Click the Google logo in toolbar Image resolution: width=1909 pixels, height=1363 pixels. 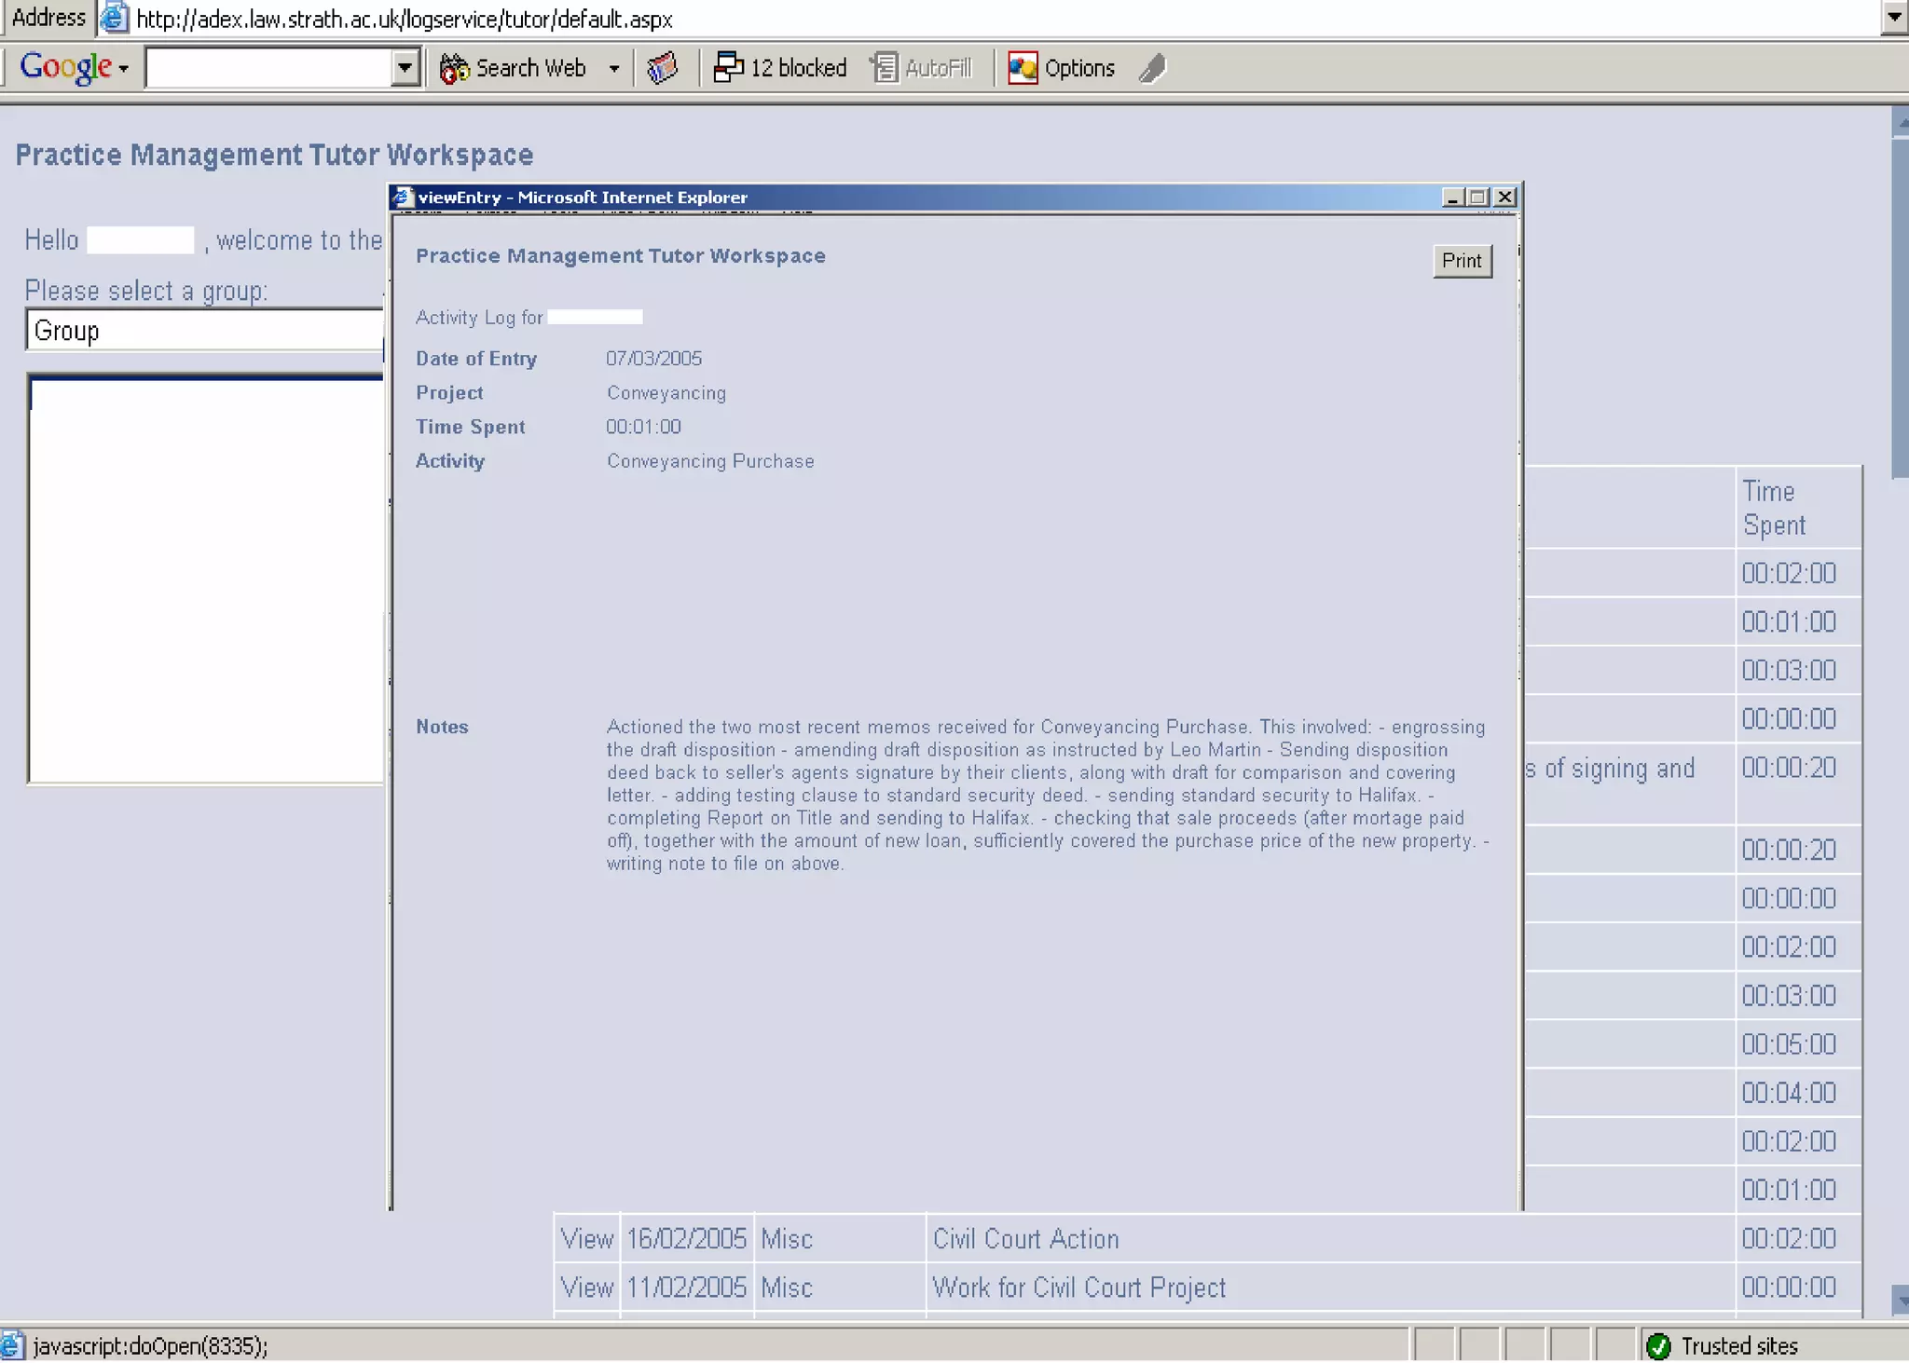tap(65, 67)
